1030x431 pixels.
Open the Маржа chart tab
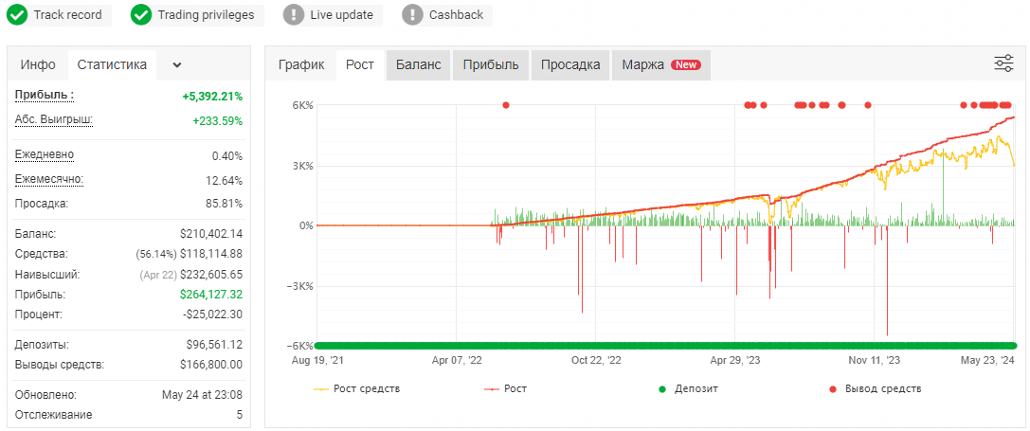(x=661, y=65)
